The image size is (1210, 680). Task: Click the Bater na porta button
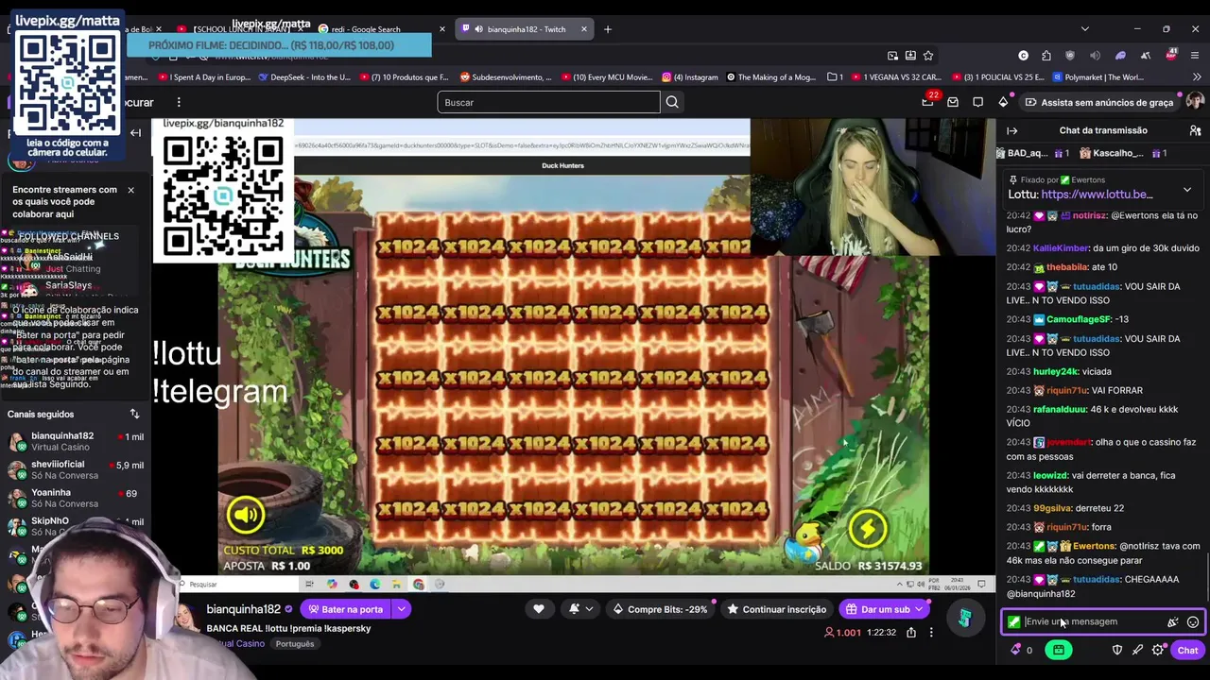pyautogui.click(x=346, y=609)
